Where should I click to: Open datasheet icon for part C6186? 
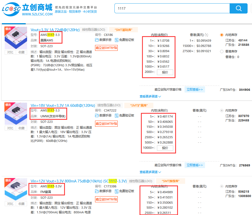97,40
